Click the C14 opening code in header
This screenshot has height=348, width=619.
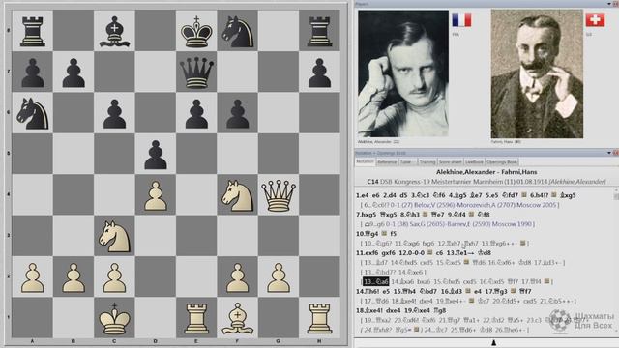372,182
